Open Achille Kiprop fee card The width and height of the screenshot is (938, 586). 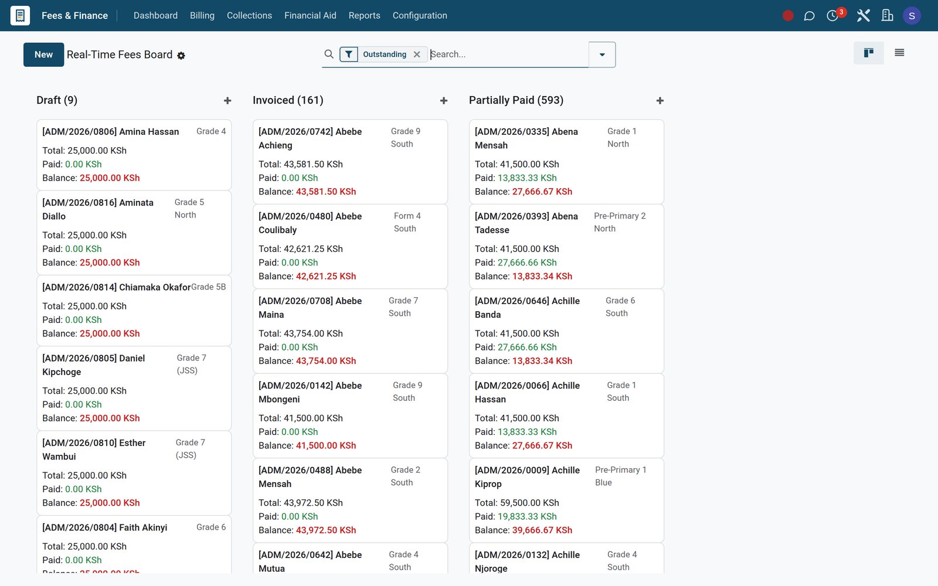[566, 500]
